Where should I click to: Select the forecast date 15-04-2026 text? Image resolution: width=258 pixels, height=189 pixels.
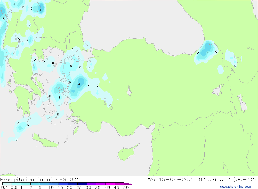point(177,179)
